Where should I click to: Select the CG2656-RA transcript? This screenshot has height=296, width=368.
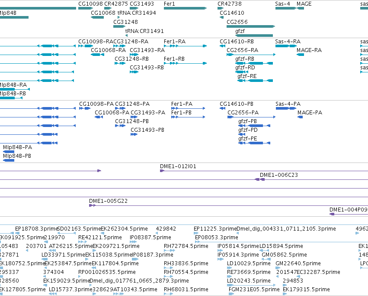point(251,55)
